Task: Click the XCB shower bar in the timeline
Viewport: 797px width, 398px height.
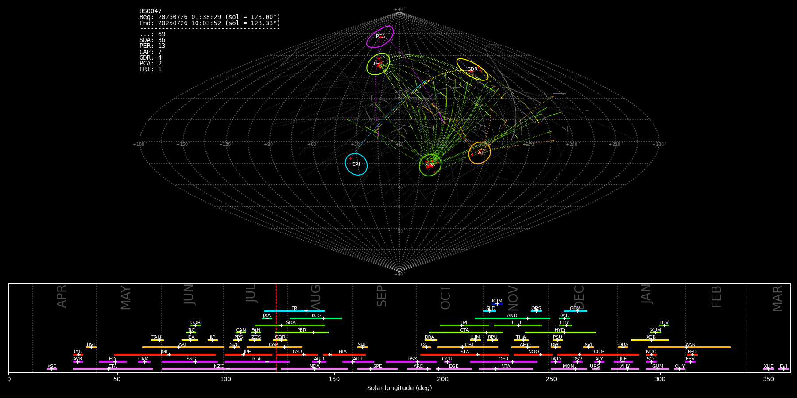Action: (x=650, y=340)
